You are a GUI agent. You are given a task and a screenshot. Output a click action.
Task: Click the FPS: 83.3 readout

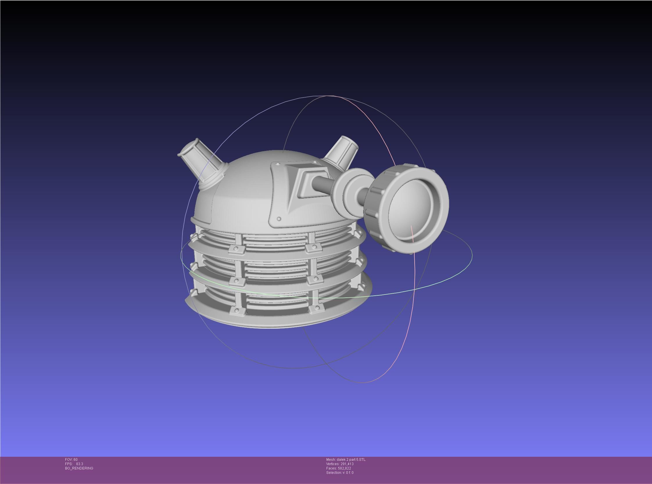click(74, 464)
